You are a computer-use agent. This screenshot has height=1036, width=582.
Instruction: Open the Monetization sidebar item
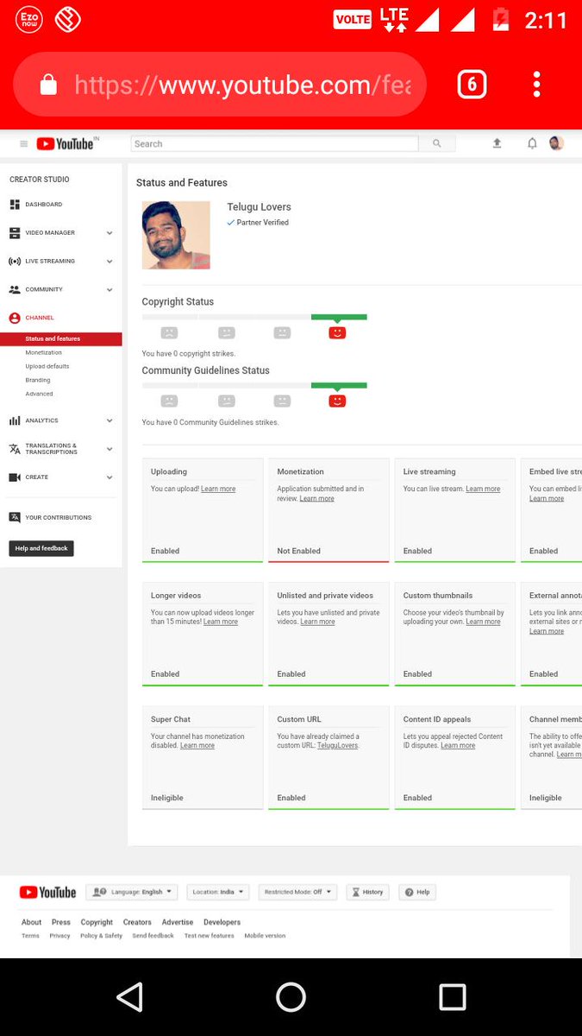(x=44, y=352)
